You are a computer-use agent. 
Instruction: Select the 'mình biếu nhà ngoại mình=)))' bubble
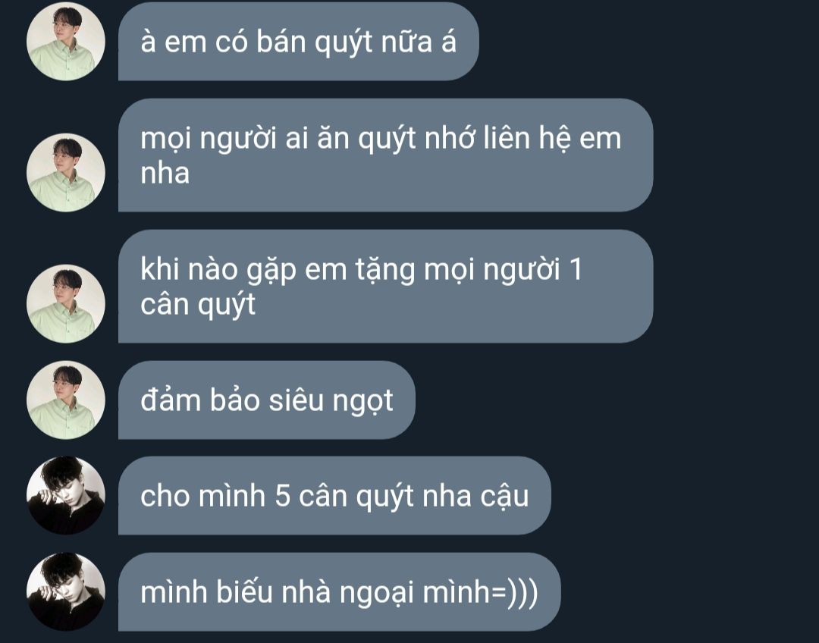coord(340,591)
